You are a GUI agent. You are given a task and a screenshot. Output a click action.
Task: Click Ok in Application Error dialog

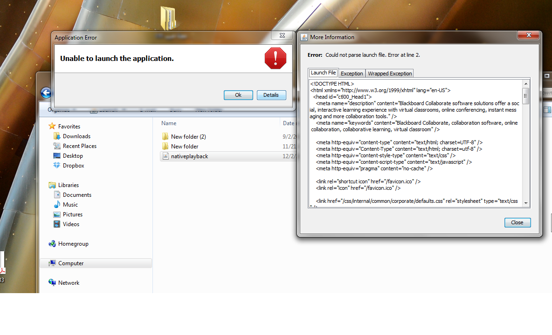tap(238, 95)
